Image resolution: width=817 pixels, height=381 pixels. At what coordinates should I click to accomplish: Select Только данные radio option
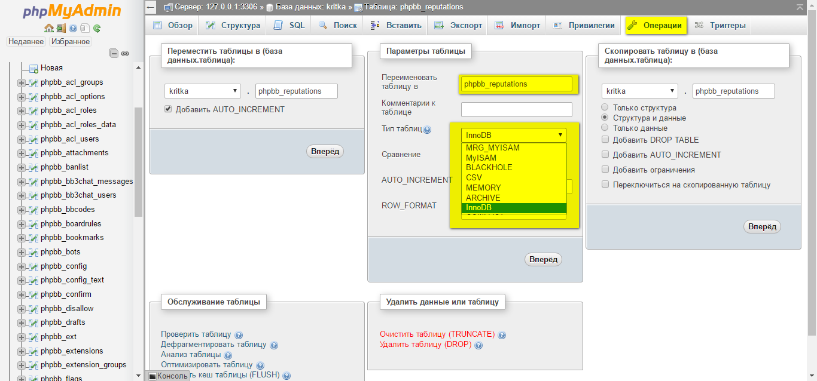(605, 128)
